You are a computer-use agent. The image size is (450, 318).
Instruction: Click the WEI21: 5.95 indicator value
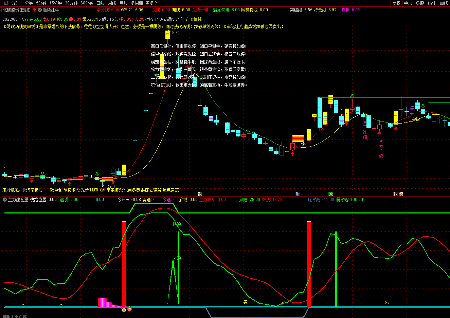click(x=132, y=10)
